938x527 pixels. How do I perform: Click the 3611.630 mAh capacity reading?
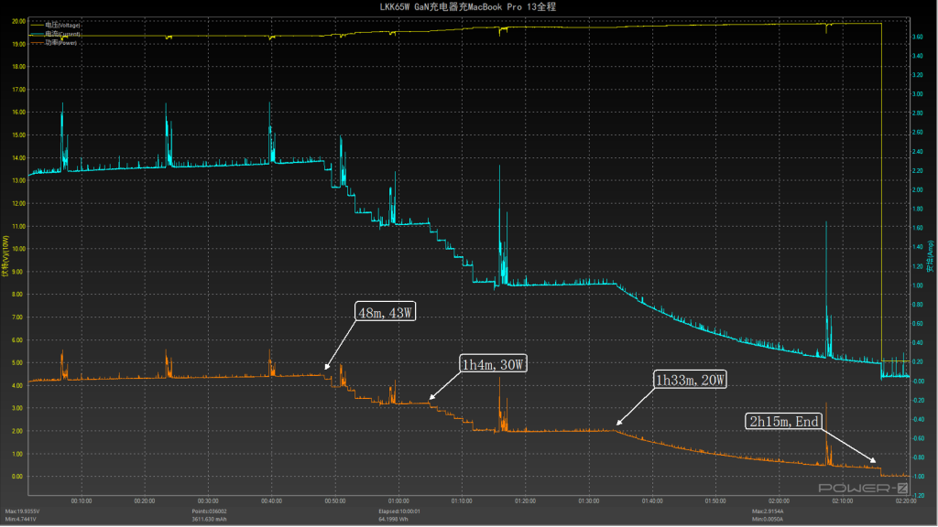210,520
